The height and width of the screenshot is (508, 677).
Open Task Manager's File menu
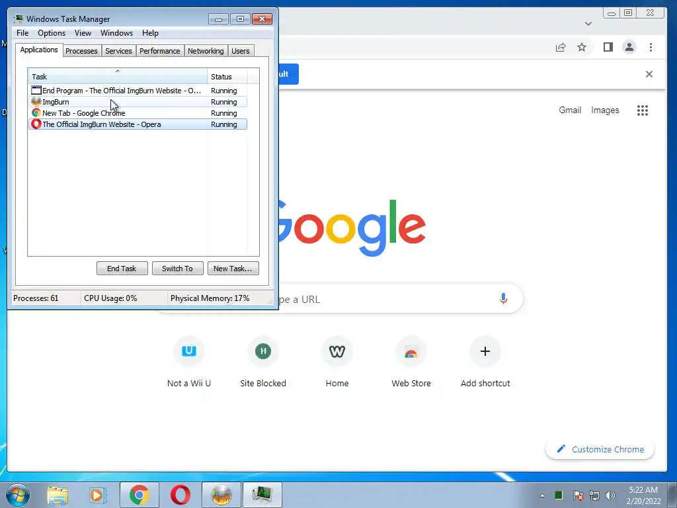point(22,33)
